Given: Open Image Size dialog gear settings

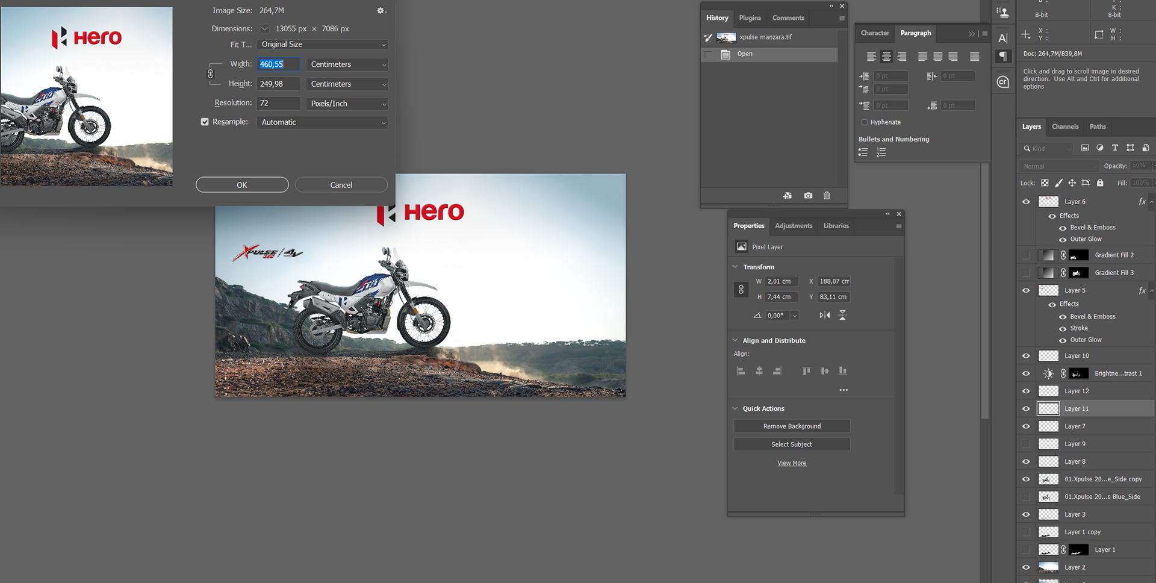Looking at the screenshot, I should pos(381,11).
